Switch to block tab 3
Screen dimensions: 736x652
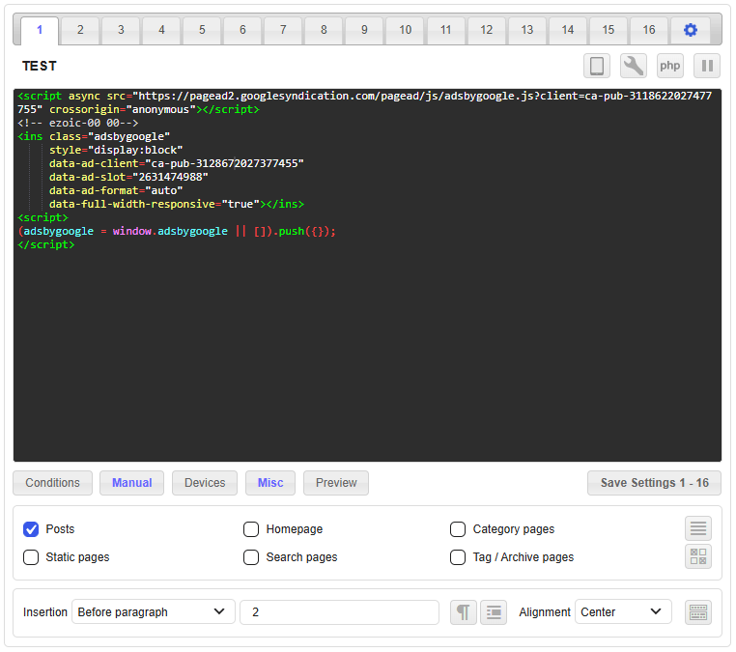click(121, 31)
